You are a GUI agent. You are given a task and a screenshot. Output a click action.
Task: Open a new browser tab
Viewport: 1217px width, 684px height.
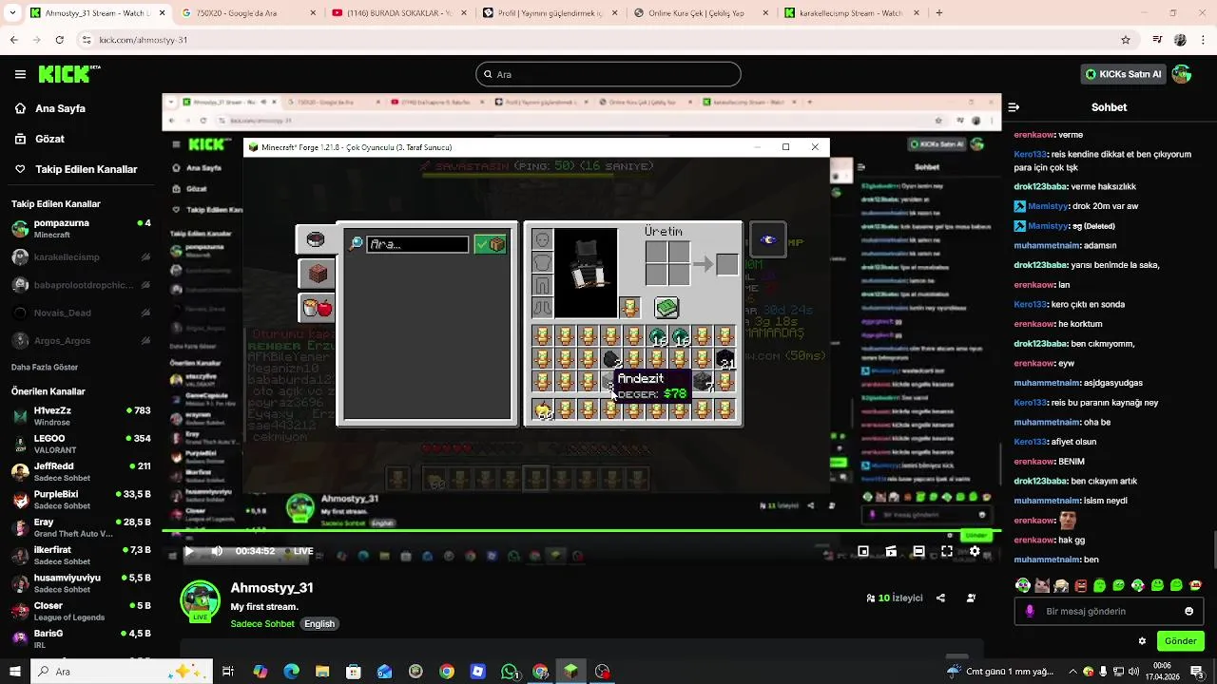coord(939,13)
